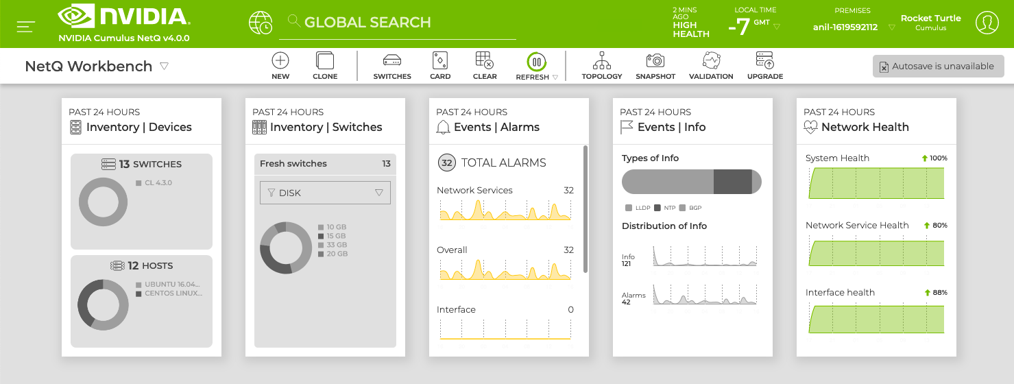Click the System Health 100% chart
Viewport: 1014px width, 384px height.
pos(876,183)
